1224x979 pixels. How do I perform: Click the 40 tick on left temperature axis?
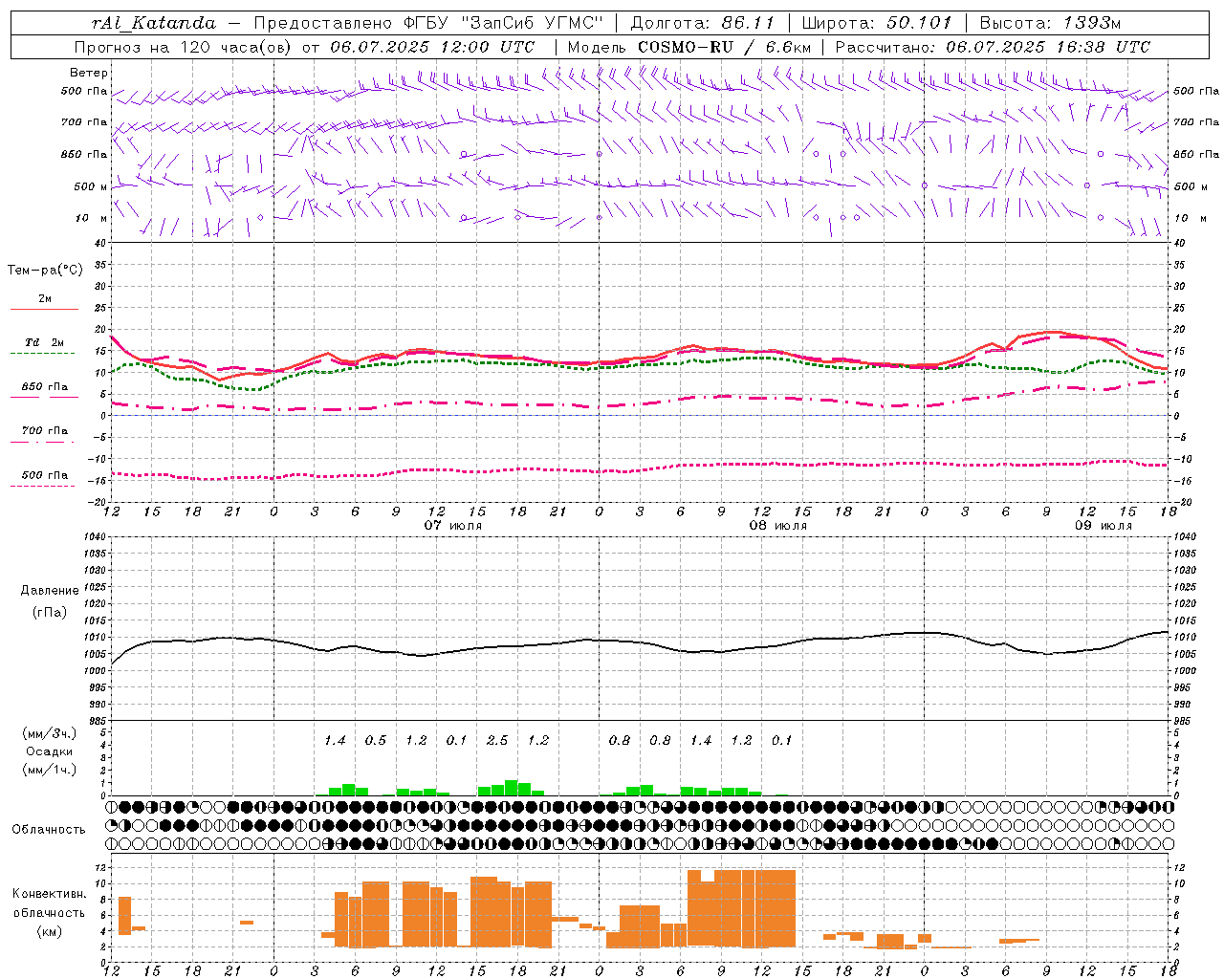100,243
